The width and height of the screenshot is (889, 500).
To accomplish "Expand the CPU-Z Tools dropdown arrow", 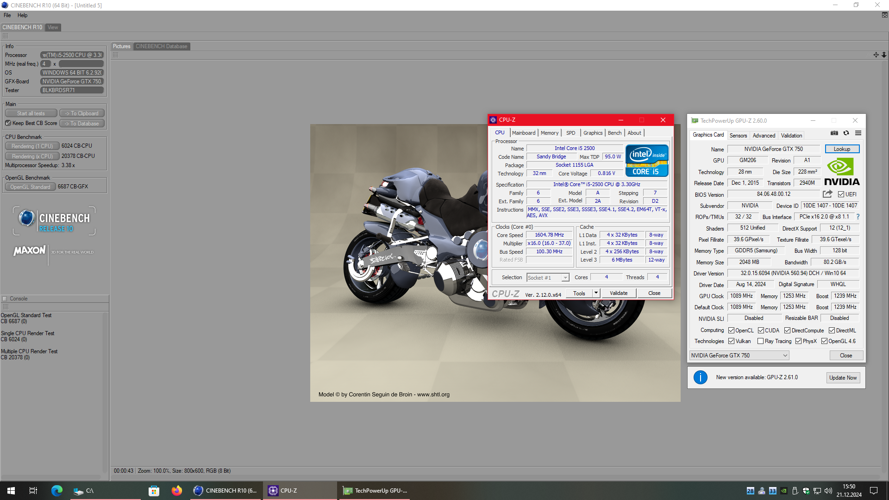I will pyautogui.click(x=596, y=293).
